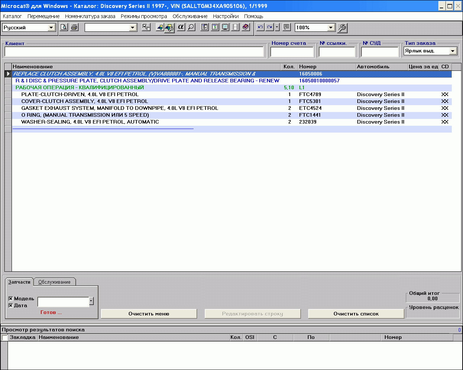The image size is (463, 370).
Task: Open the dropdown beside Модель checkbox
Action: click(91, 301)
